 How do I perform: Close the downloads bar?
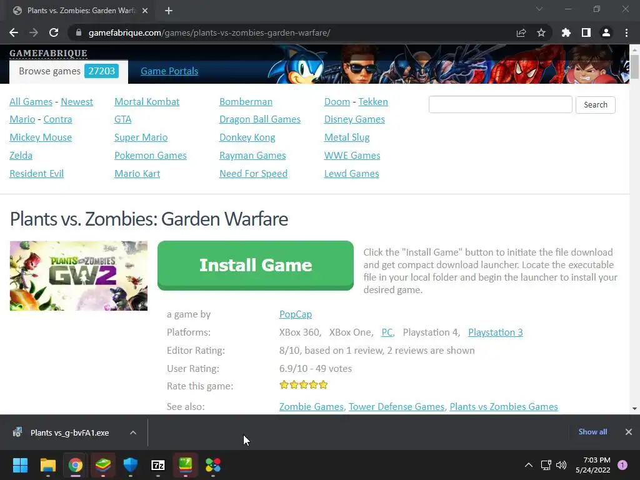coord(629,432)
